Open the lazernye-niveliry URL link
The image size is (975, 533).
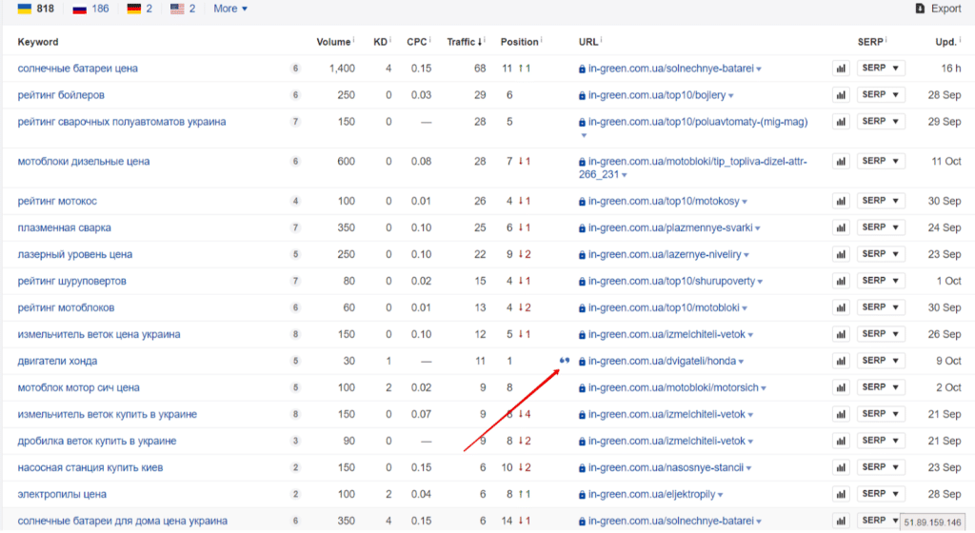pos(664,255)
